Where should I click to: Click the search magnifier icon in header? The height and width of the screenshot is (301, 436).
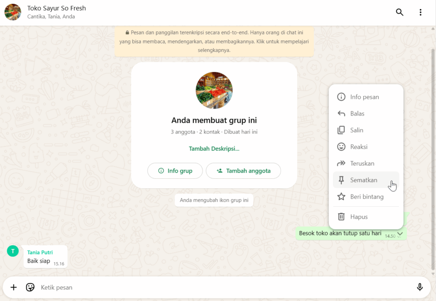pyautogui.click(x=399, y=12)
